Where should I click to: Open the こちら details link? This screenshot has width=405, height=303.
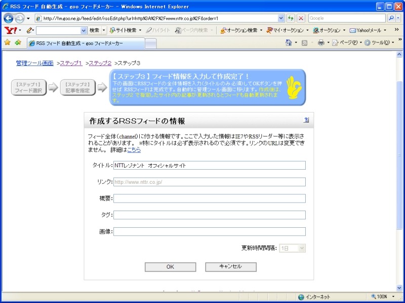tap(134, 149)
